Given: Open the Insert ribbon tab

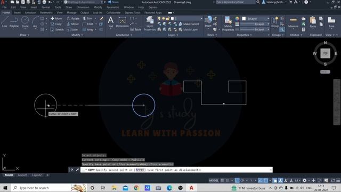Looking at the screenshot, I should [17, 13].
